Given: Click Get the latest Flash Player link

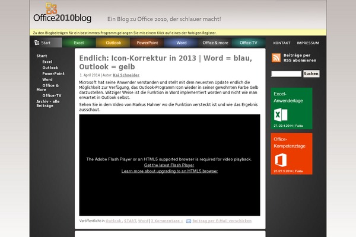Looking at the screenshot, I should pyautogui.click(x=169, y=165).
